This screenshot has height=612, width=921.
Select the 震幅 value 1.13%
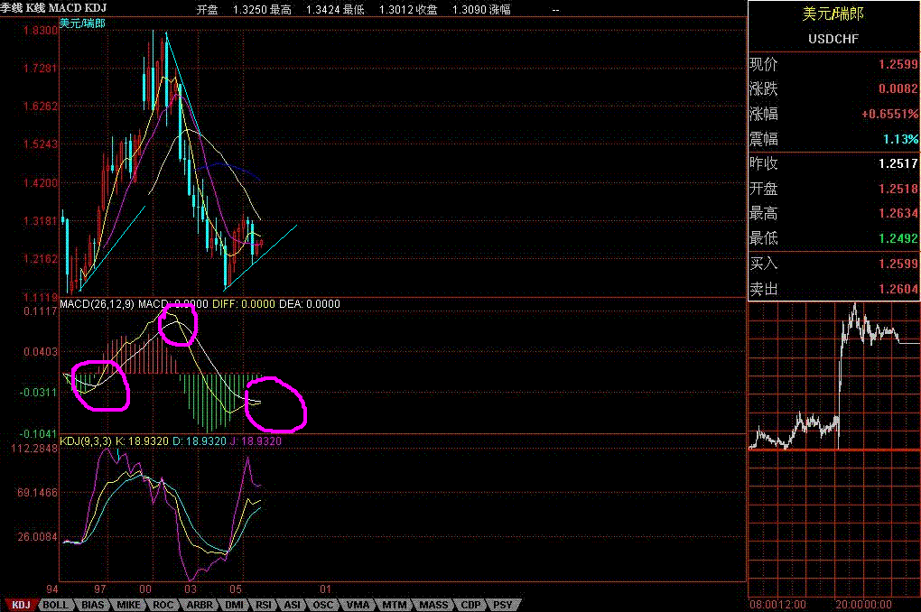pyautogui.click(x=900, y=139)
